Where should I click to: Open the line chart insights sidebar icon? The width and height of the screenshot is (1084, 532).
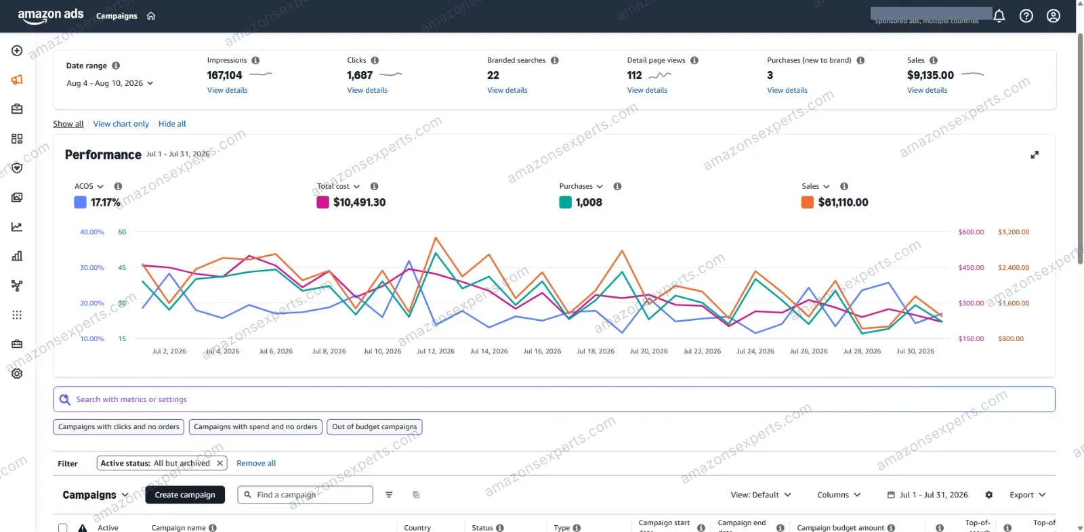[17, 227]
